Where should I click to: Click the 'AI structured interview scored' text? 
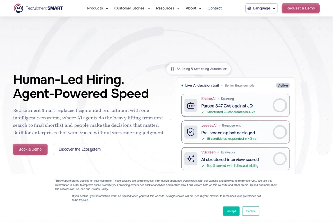(x=230, y=159)
